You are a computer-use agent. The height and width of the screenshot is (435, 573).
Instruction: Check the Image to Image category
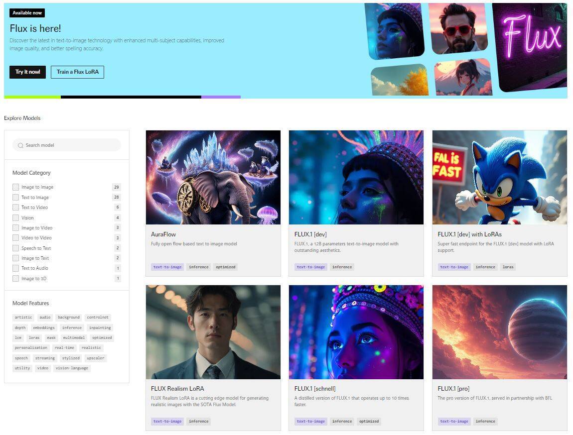pos(16,187)
